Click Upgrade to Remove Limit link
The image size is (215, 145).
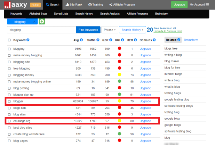(168, 31)
